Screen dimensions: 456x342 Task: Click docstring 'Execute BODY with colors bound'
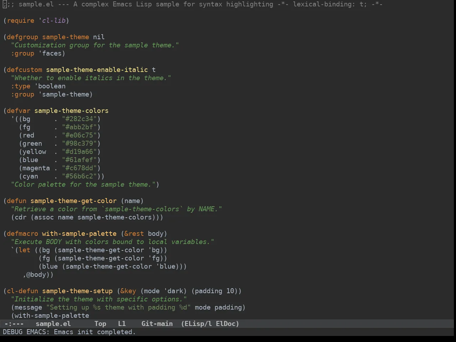[113, 242]
